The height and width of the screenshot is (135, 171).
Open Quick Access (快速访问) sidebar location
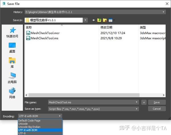click(x=12, y=32)
